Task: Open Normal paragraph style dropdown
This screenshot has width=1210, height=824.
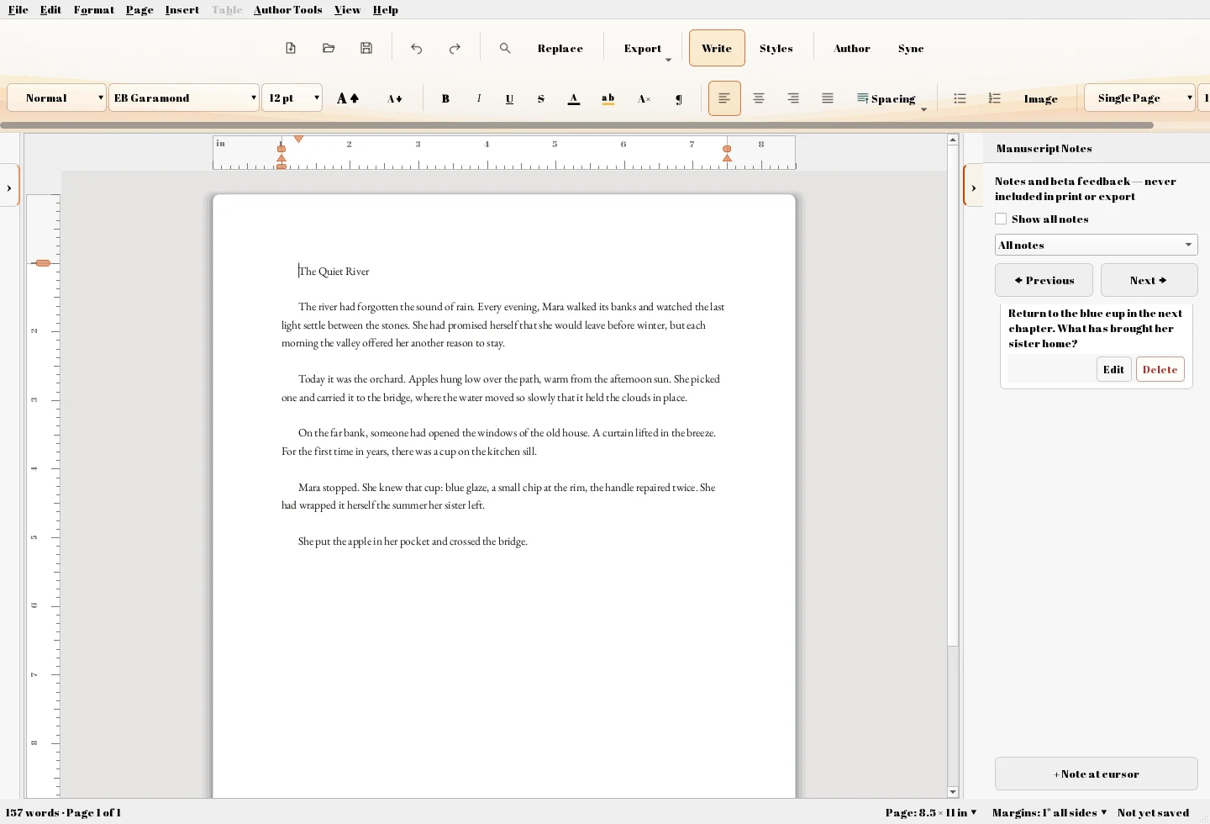Action: pyautogui.click(x=56, y=98)
